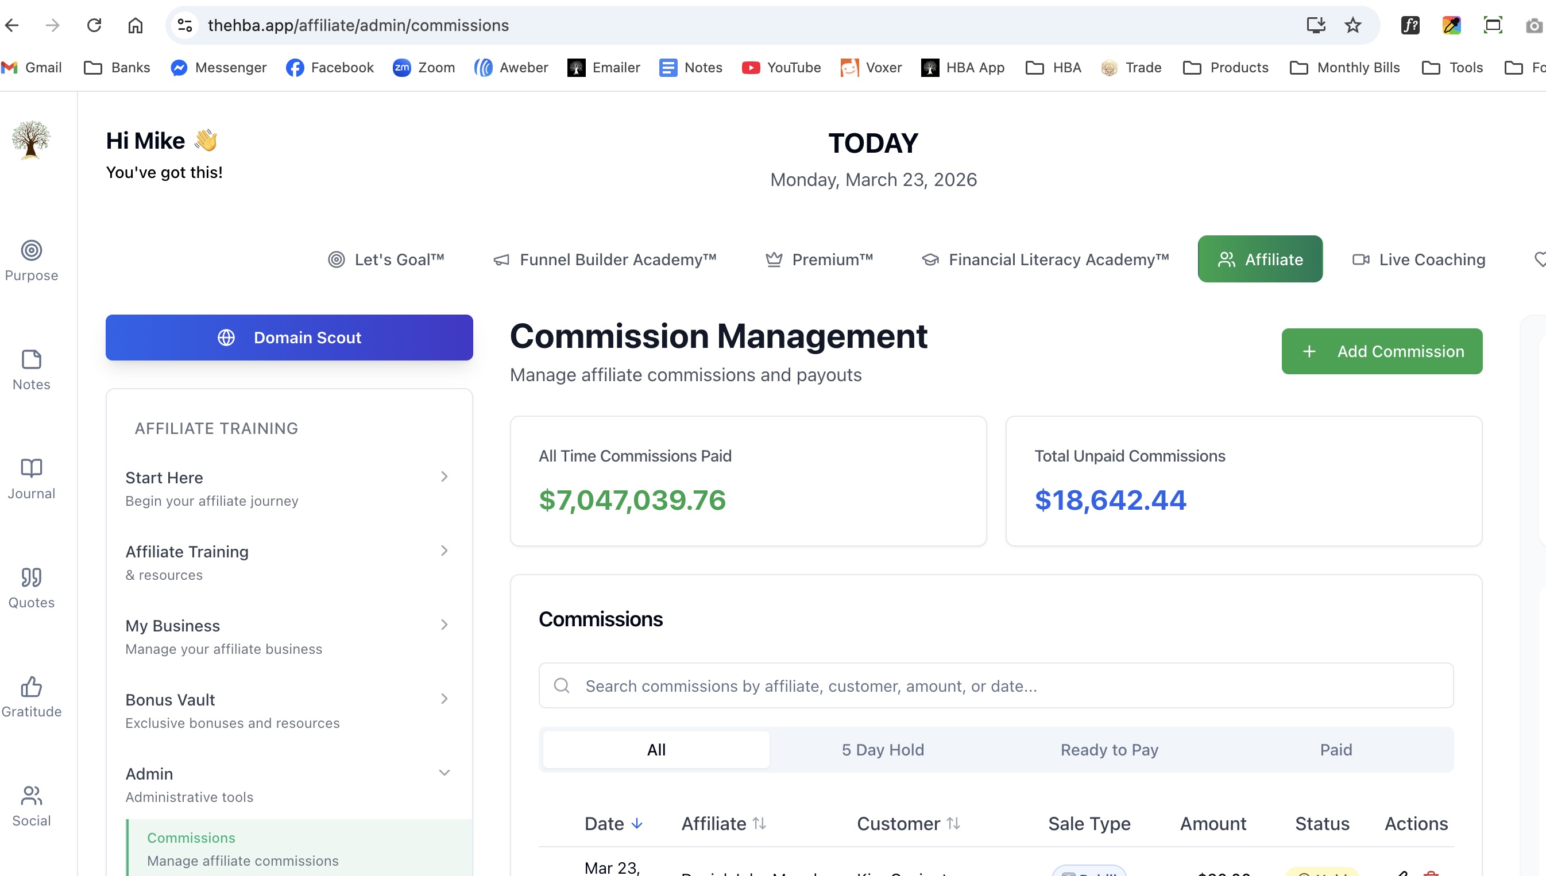Open the Domain Scout button

tap(289, 338)
